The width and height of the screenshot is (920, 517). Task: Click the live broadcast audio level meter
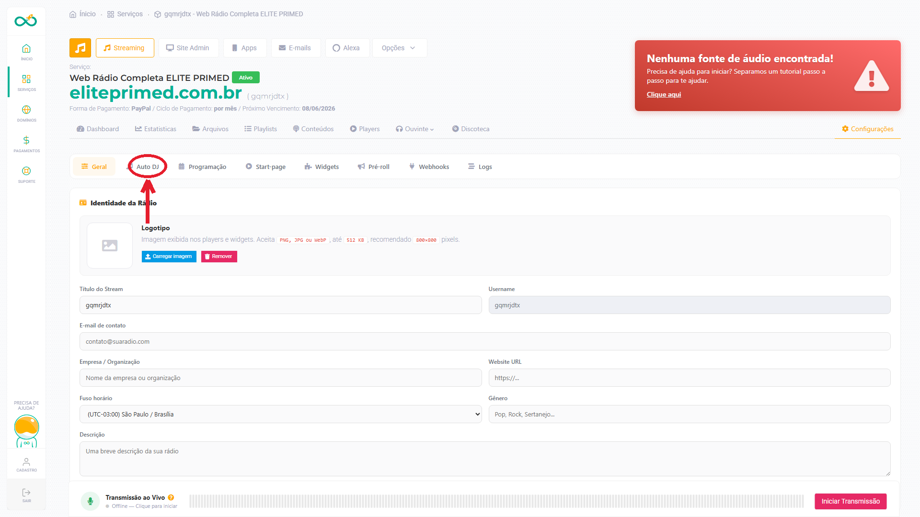point(496,501)
